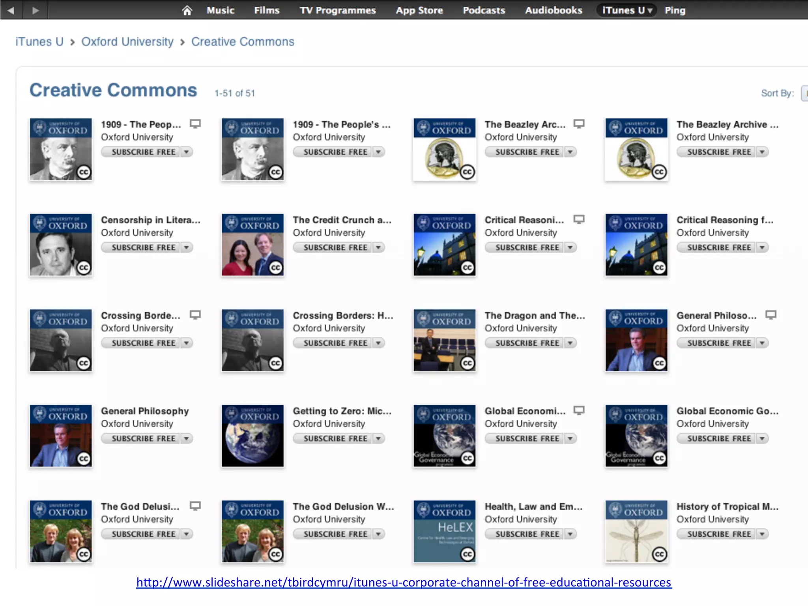Open the Sort By dropdown
This screenshot has height=606, width=808.
804,93
